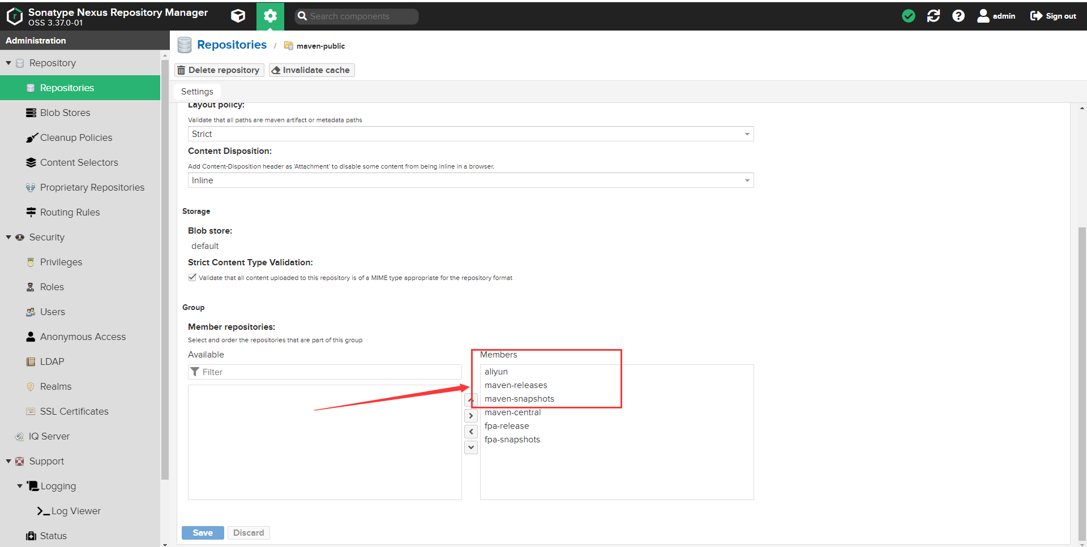Screen dimensions: 1087x547
Task: Open the Layout policy Strict dropdown
Action: pyautogui.click(x=470, y=134)
